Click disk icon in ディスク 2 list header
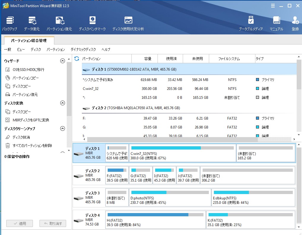302x235 pixels. tap(86, 108)
